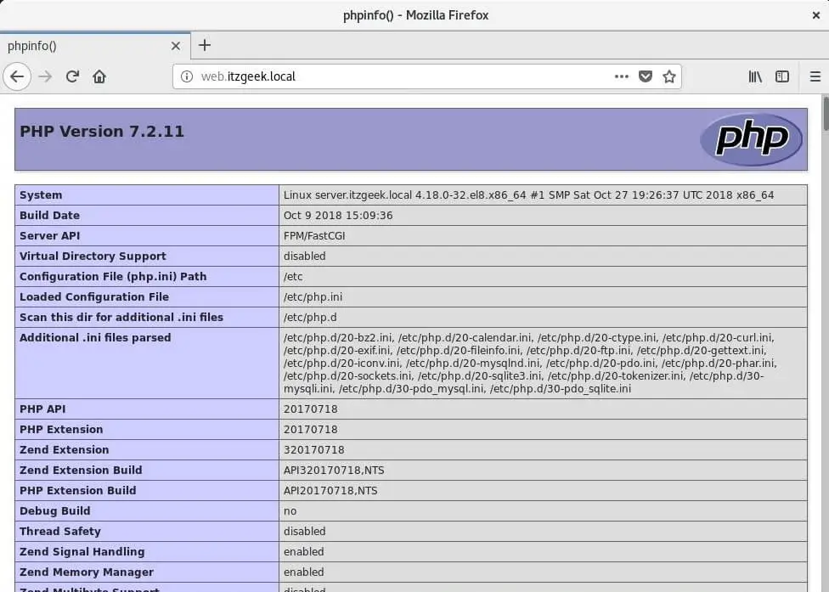Select enabled value for Zend Signal Handling
Image resolution: width=829 pixels, height=592 pixels.
click(x=303, y=552)
